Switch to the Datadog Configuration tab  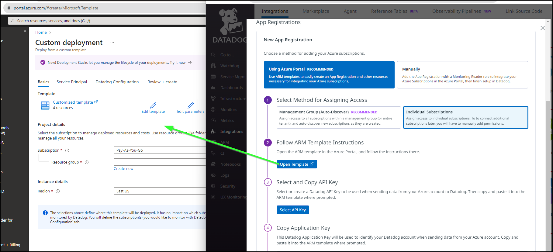coord(117,82)
